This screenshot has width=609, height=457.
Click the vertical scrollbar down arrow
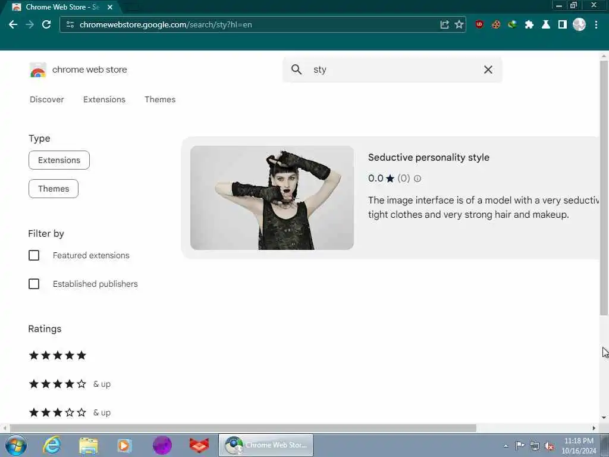coord(604,418)
